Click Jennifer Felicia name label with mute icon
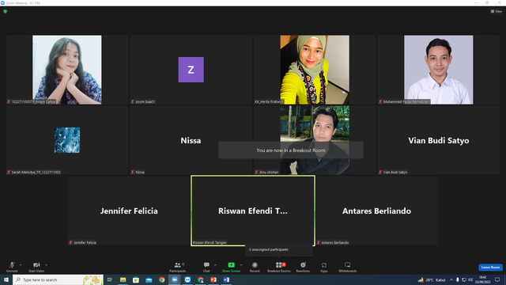 (x=82, y=243)
